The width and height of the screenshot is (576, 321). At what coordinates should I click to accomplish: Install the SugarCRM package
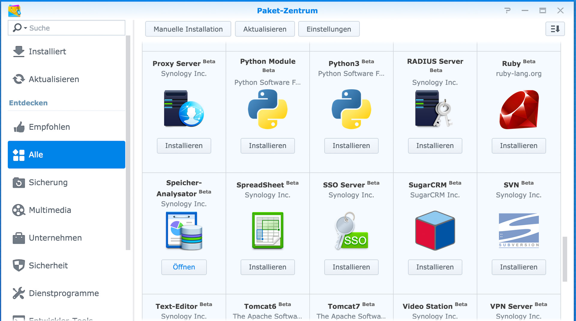tap(435, 267)
